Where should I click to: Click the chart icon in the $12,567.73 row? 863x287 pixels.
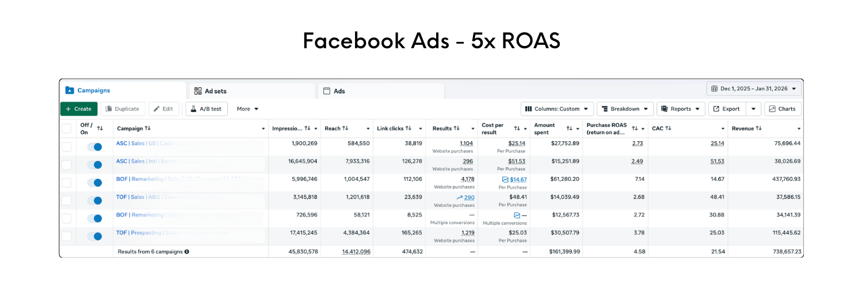click(x=517, y=215)
